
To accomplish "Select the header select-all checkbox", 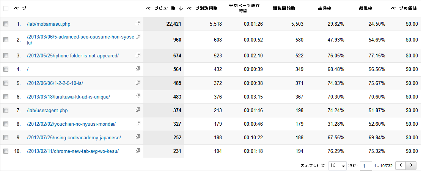I will coord(6,8).
